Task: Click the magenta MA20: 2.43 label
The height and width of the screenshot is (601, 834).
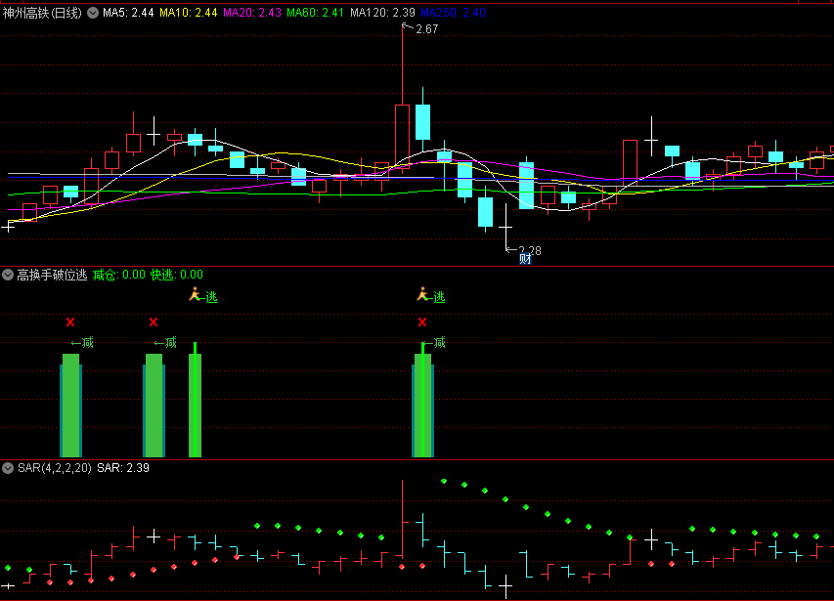Action: [252, 13]
